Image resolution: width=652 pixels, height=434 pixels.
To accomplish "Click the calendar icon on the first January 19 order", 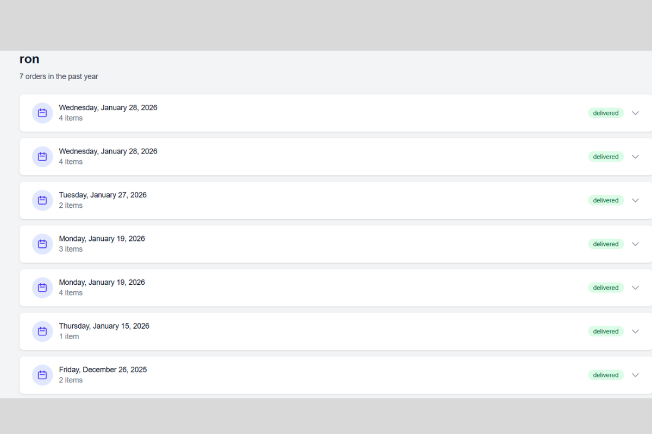I will [42, 244].
